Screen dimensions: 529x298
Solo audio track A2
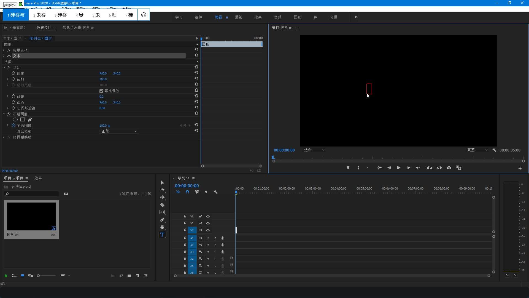pos(215,245)
